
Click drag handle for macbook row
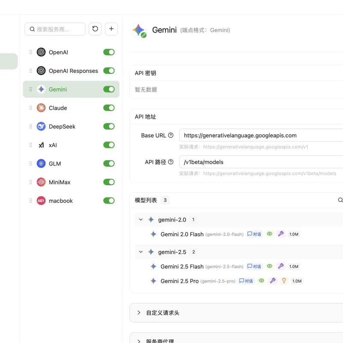coord(30,201)
